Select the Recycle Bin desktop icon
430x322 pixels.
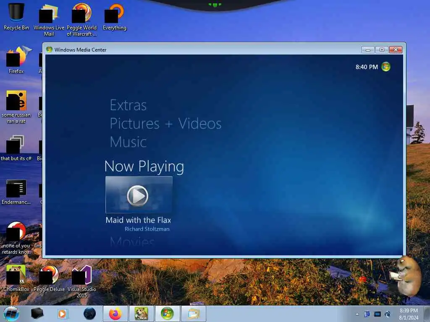[16, 16]
